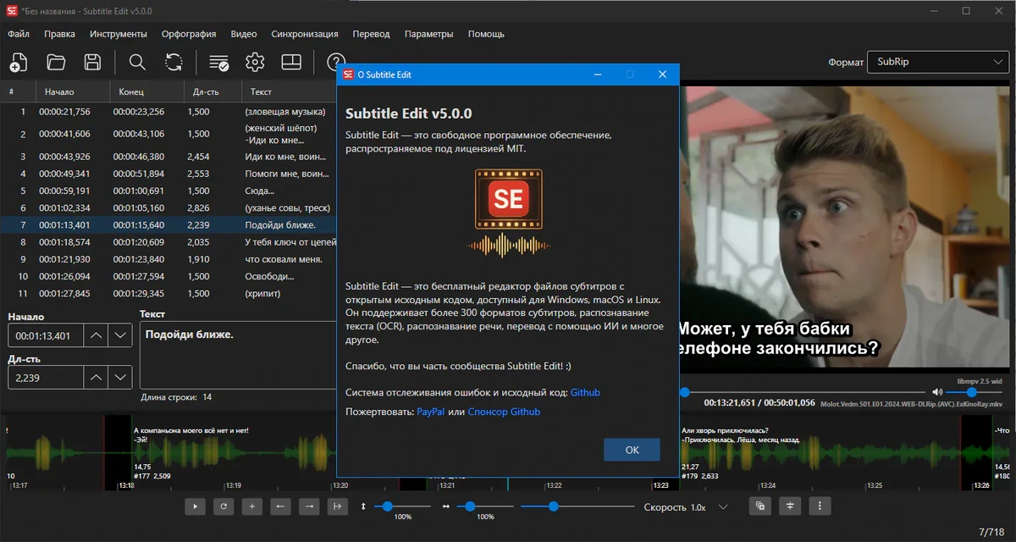Click waveform subtitle А компаньона моего всё нет

pos(191,430)
